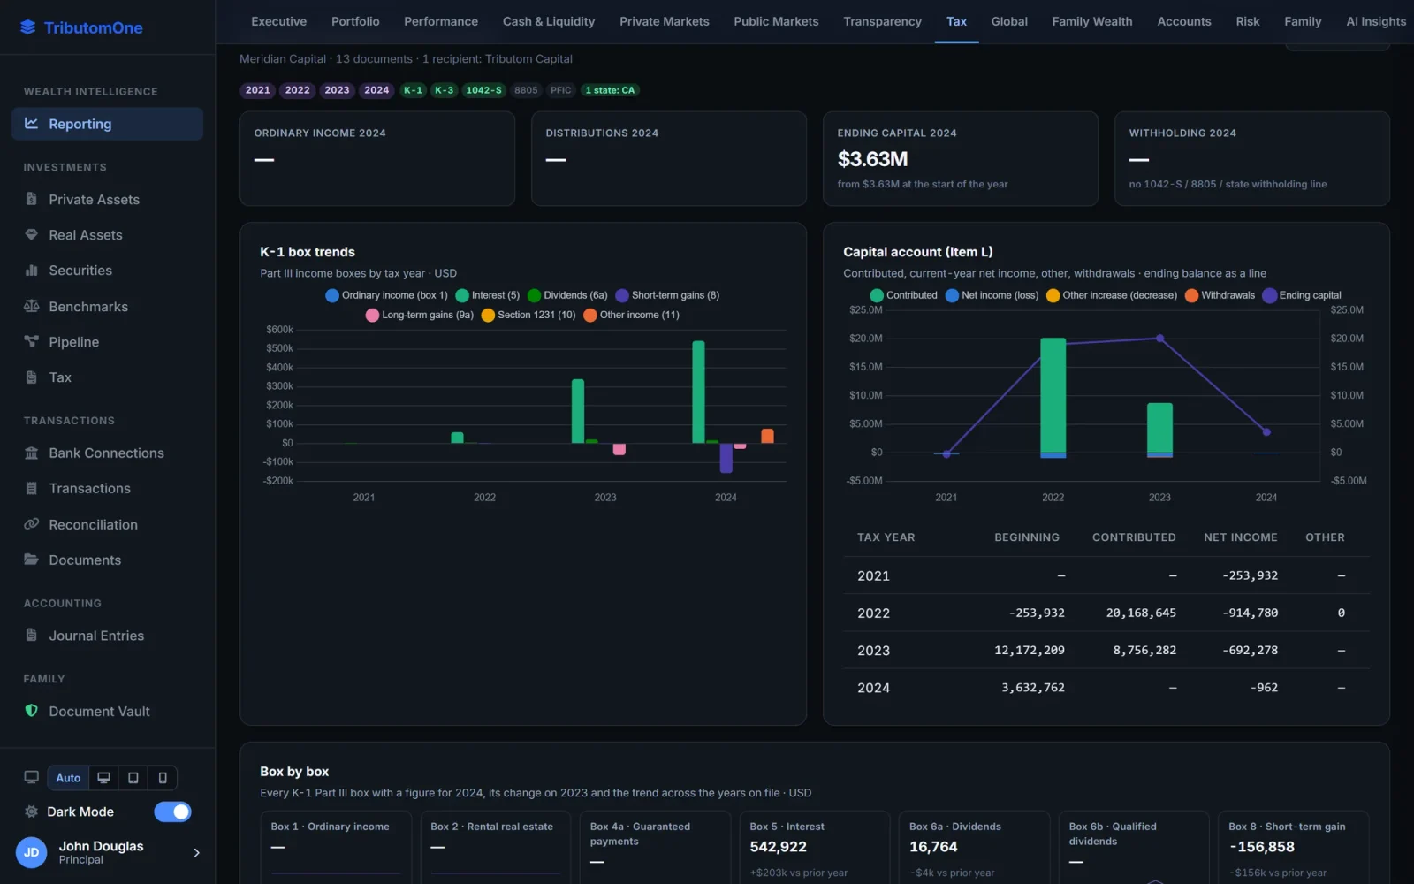The height and width of the screenshot is (884, 1414).
Task: Toggle Withdrawals legend swatch
Action: pos(1191,295)
